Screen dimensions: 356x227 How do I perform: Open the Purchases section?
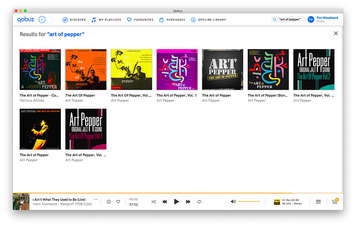tap(176, 20)
